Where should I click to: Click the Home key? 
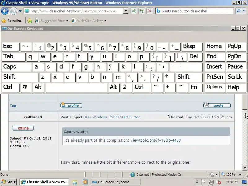(215, 47)
